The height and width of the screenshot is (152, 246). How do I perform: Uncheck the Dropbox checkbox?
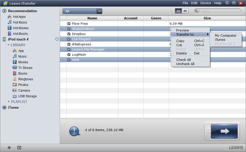(69, 34)
